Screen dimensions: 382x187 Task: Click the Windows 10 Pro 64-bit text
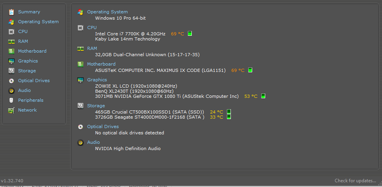[120, 18]
